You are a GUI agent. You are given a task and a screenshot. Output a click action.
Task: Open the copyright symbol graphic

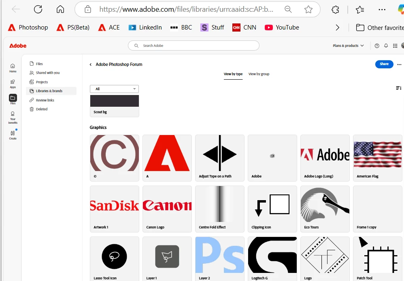coord(115,158)
